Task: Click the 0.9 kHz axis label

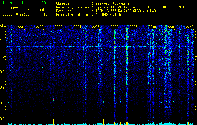Action: [3, 72]
